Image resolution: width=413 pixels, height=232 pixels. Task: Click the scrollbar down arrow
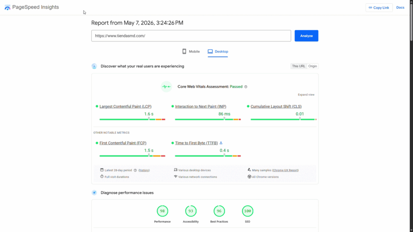pyautogui.click(x=411, y=230)
